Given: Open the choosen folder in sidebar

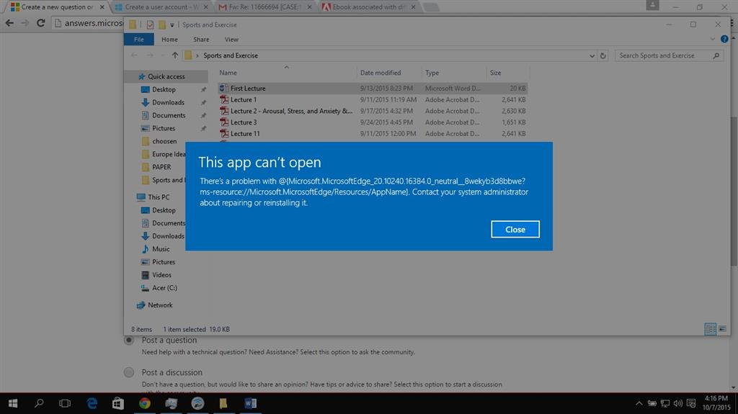Looking at the screenshot, I should [x=164, y=141].
